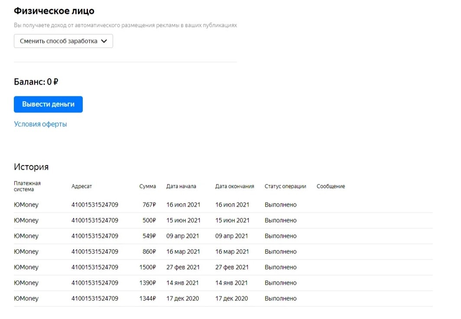
Task: Click end date 15 июн 2021
Action: tap(232, 220)
